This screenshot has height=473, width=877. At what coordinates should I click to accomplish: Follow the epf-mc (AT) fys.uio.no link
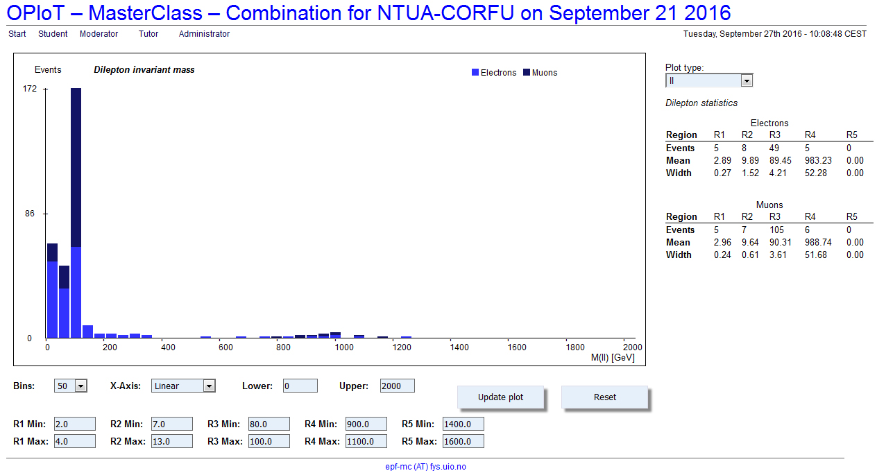pyautogui.click(x=426, y=467)
